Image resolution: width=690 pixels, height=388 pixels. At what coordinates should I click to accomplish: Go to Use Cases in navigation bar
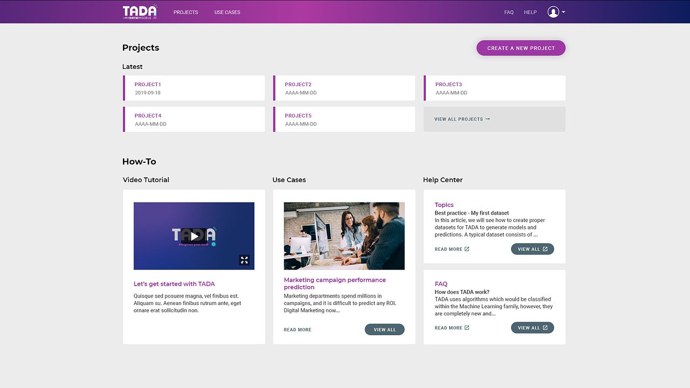(227, 12)
